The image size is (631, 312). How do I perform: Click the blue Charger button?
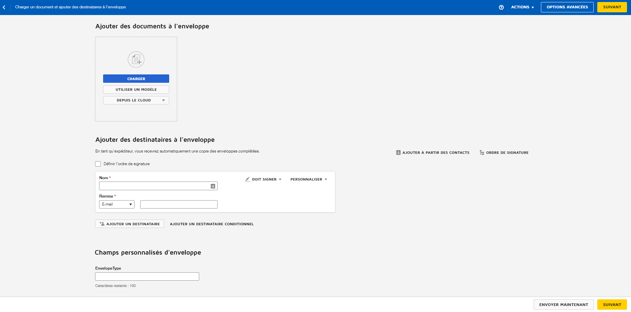tap(136, 79)
